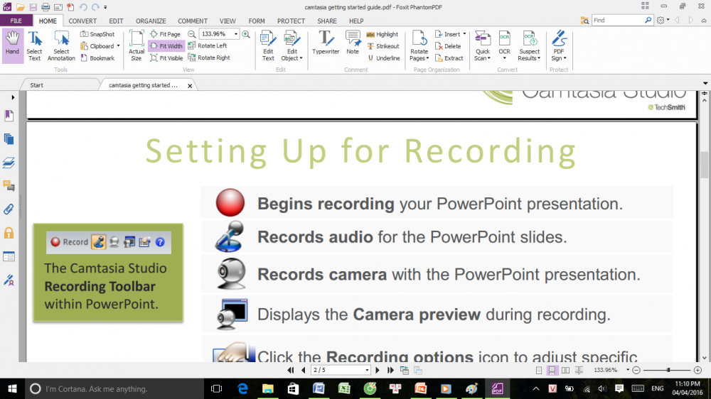711x399 pixels.
Task: Open the Security lock side panel
Action: [9, 234]
